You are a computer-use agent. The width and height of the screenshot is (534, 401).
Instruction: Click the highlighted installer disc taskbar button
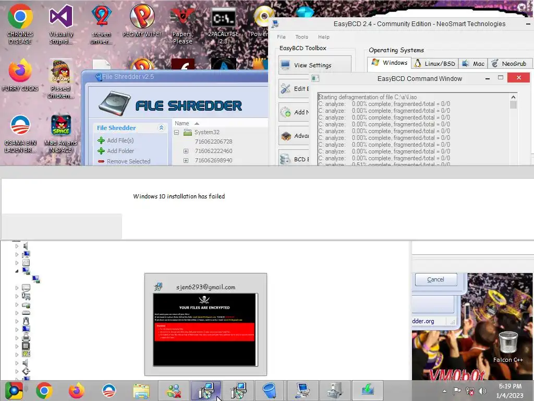tap(206, 391)
